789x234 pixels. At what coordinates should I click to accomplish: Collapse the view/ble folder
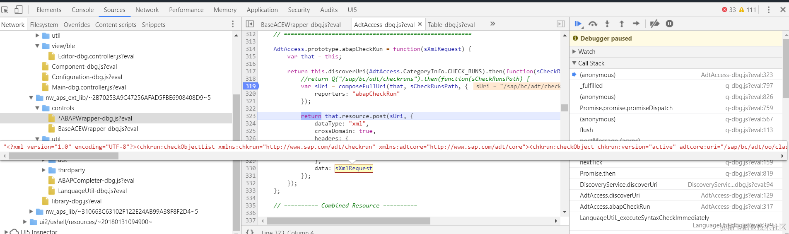(x=37, y=46)
